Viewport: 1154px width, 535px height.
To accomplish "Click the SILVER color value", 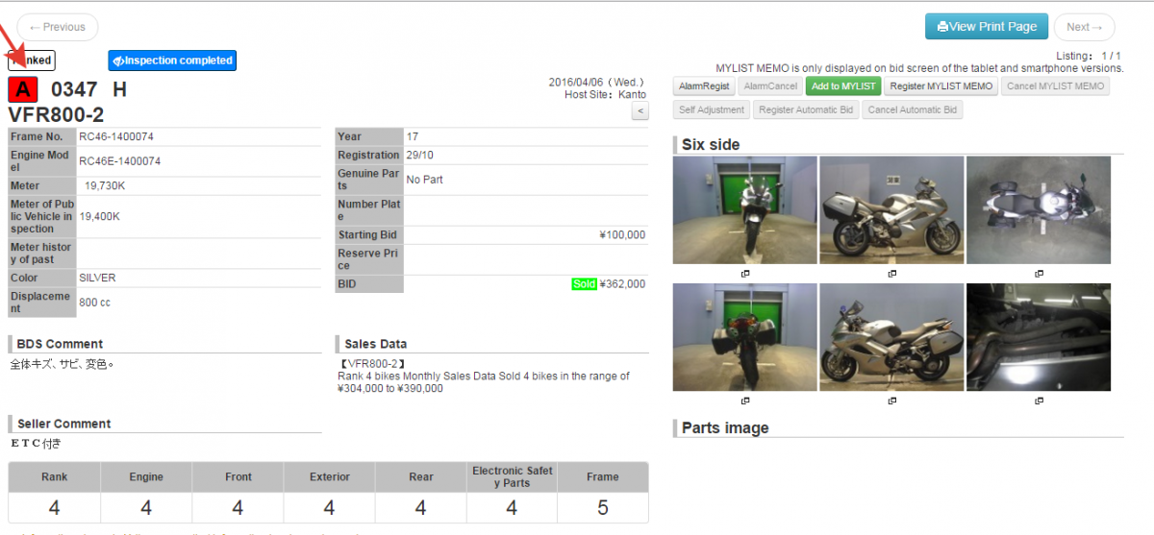I will click(97, 278).
